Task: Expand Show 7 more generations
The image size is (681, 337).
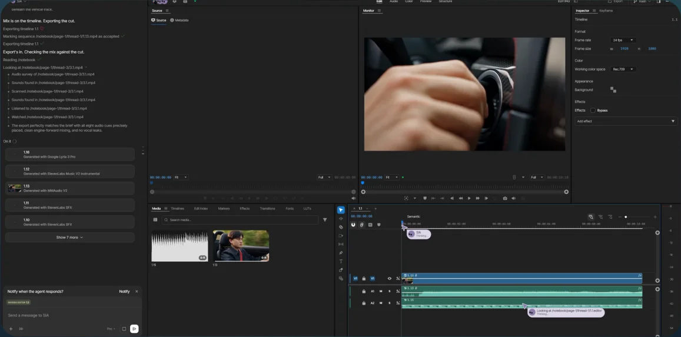Action: pyautogui.click(x=69, y=237)
